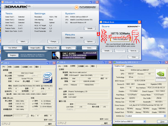Select the 快取 tab in left CPU-Z
This screenshot has width=168, height=126.
10,67
